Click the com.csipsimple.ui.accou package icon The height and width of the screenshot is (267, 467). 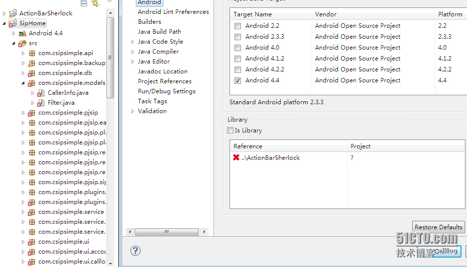tap(32, 252)
